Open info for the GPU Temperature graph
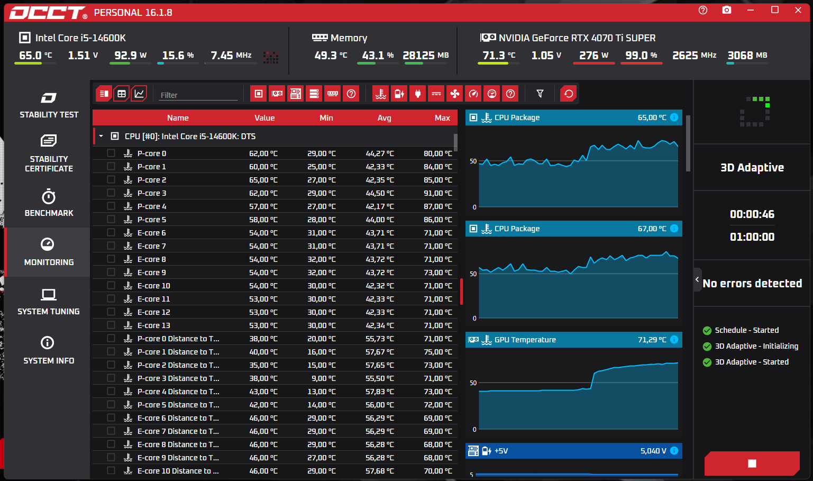This screenshot has height=481, width=813. point(674,339)
